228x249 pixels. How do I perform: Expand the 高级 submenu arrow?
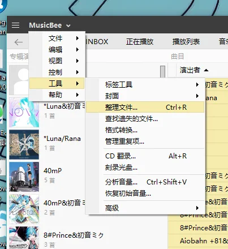197,208
